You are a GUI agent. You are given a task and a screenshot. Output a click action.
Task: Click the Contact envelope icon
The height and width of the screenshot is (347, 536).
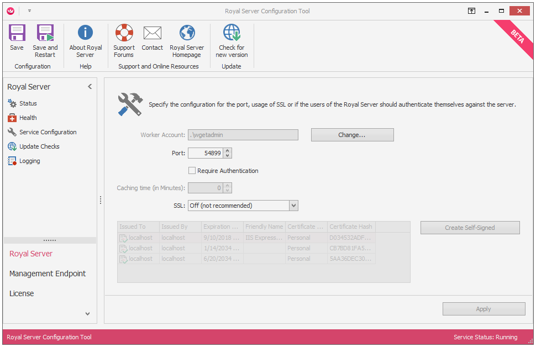[152, 34]
